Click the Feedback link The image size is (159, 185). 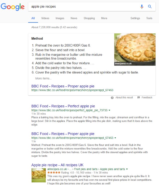coord(147,97)
